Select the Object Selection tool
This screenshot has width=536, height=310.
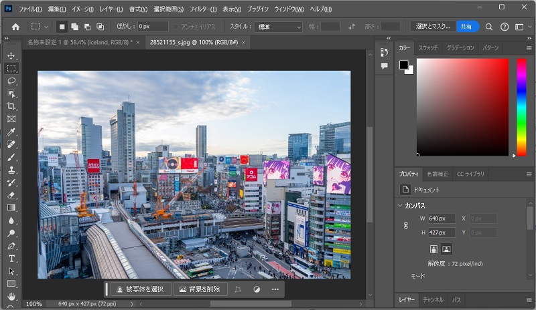point(11,94)
